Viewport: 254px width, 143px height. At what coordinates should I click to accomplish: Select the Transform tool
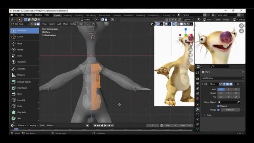point(25,62)
